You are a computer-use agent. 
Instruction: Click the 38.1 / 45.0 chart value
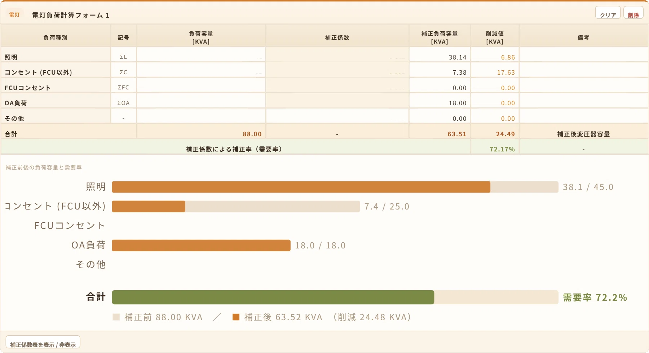tap(588, 187)
